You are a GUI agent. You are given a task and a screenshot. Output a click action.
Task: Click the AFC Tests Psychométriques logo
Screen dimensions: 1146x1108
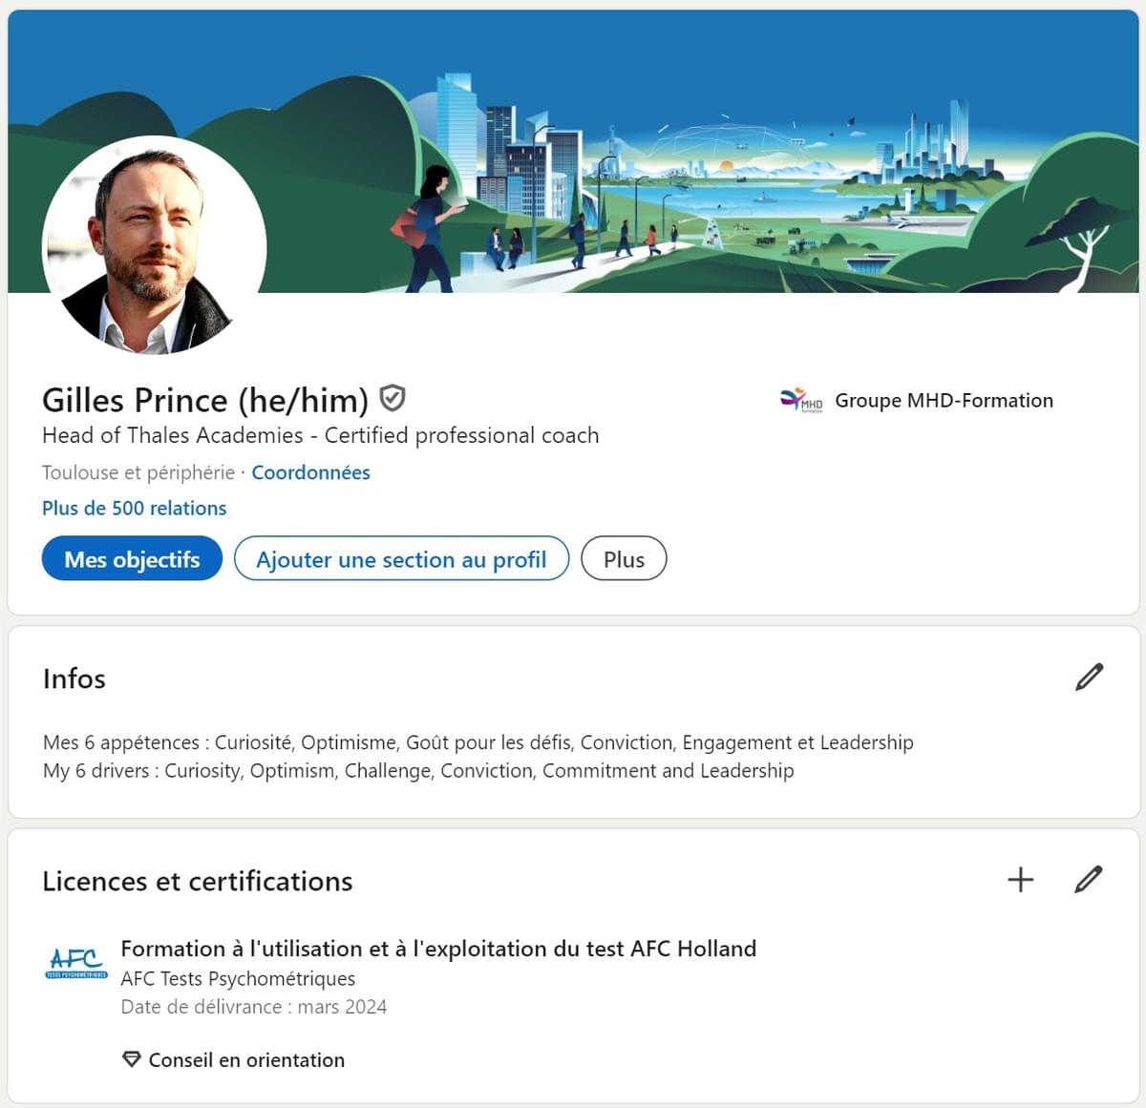click(76, 962)
